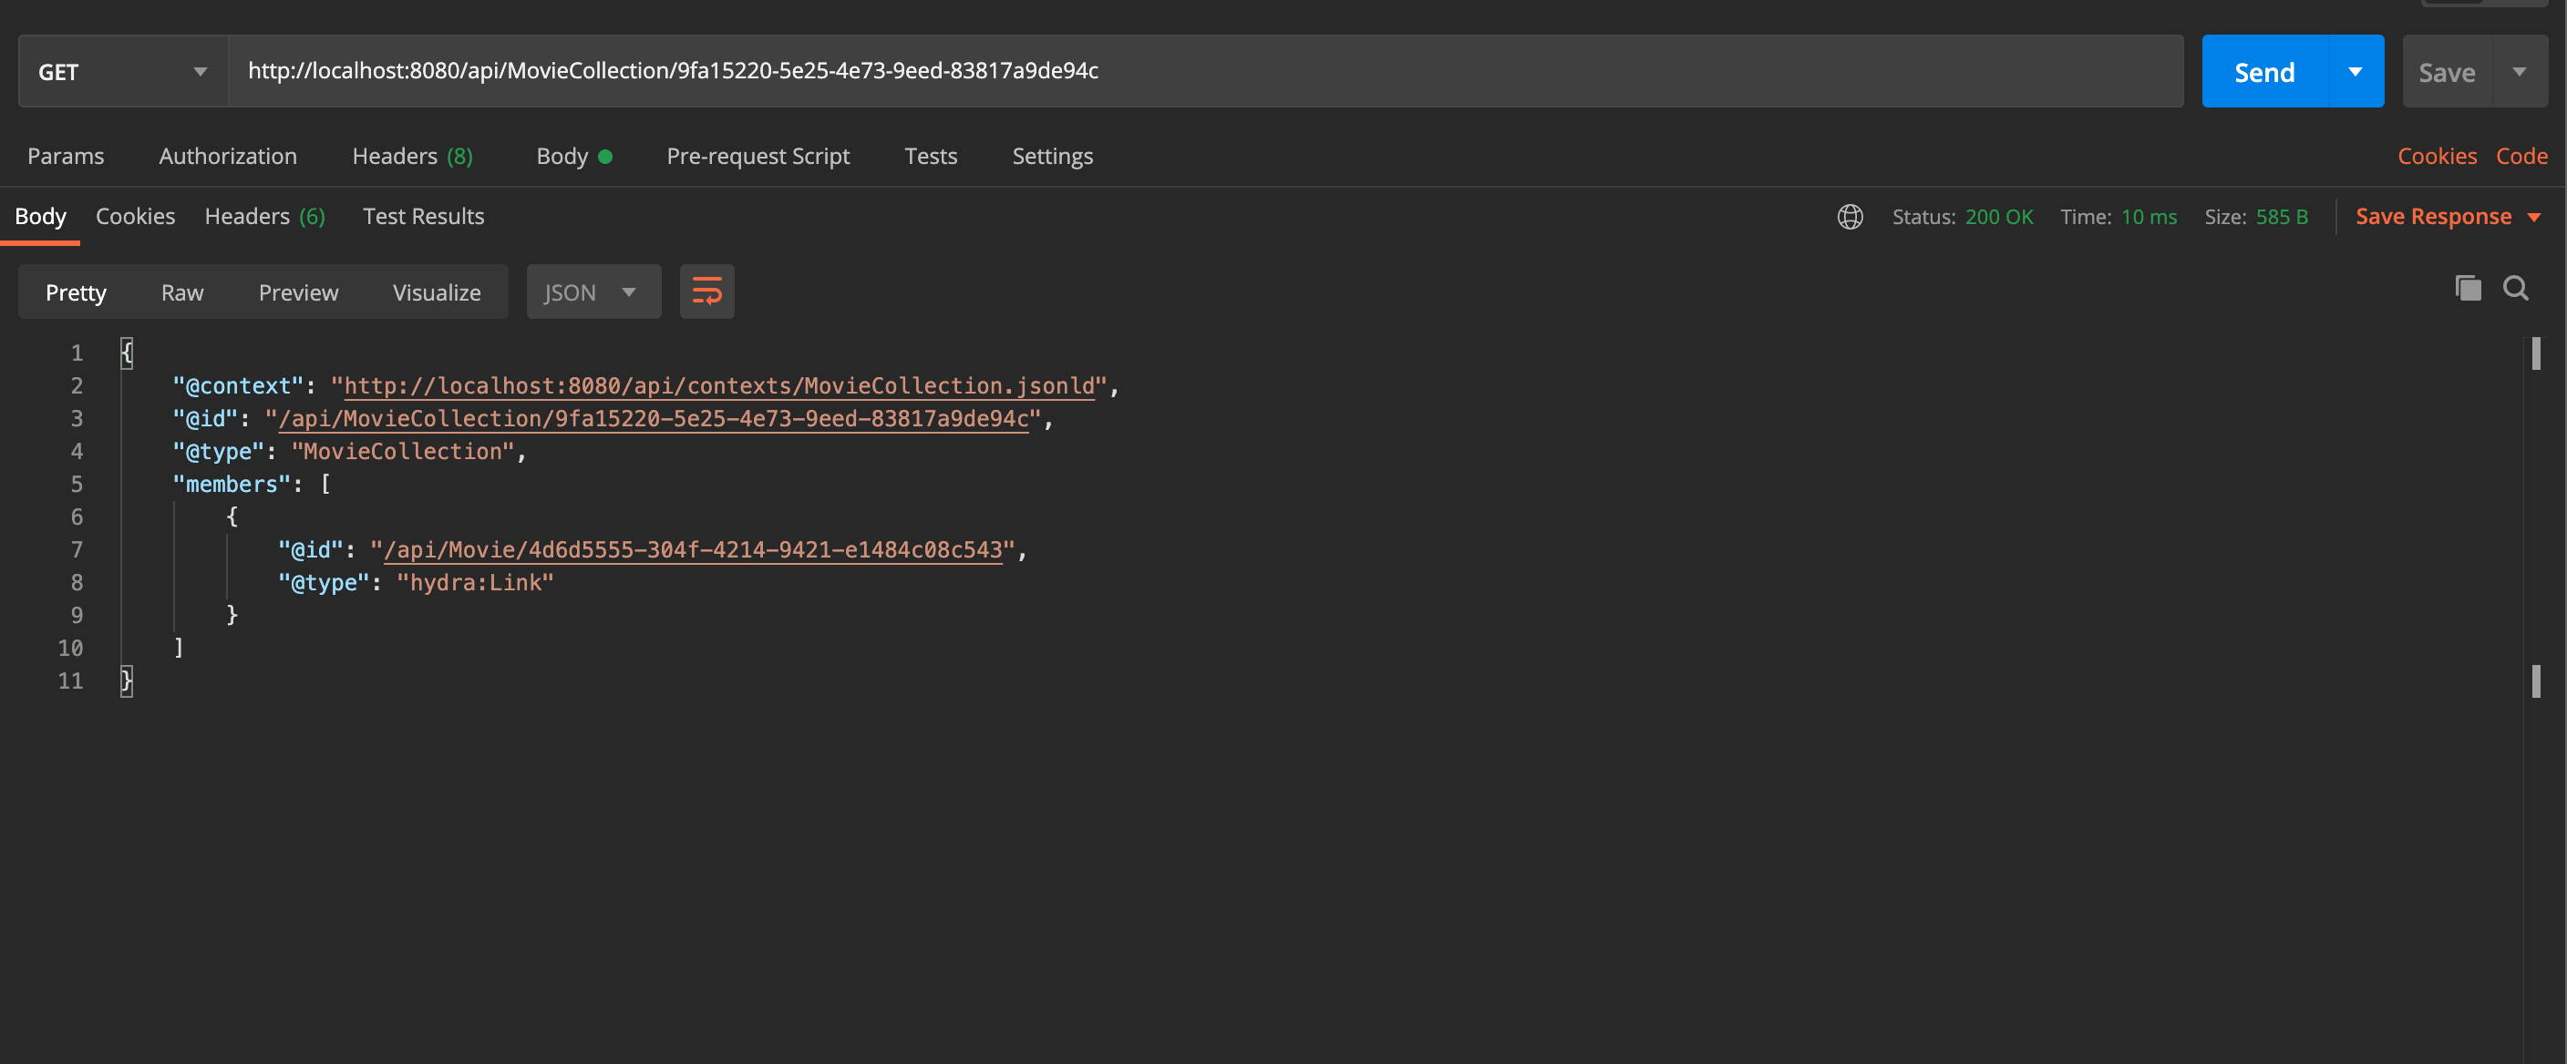Switch to the Authorization tab

(228, 157)
